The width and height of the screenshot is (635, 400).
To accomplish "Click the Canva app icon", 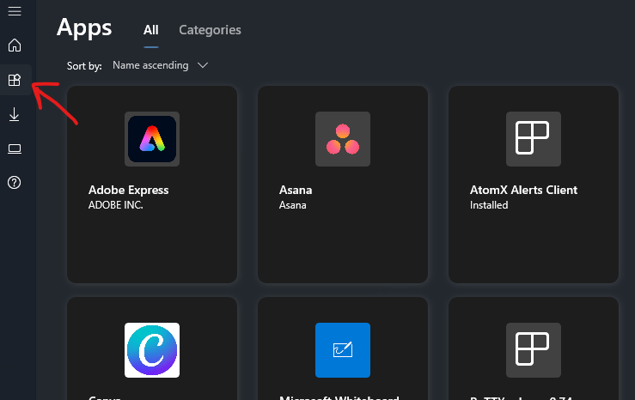I will (152, 350).
